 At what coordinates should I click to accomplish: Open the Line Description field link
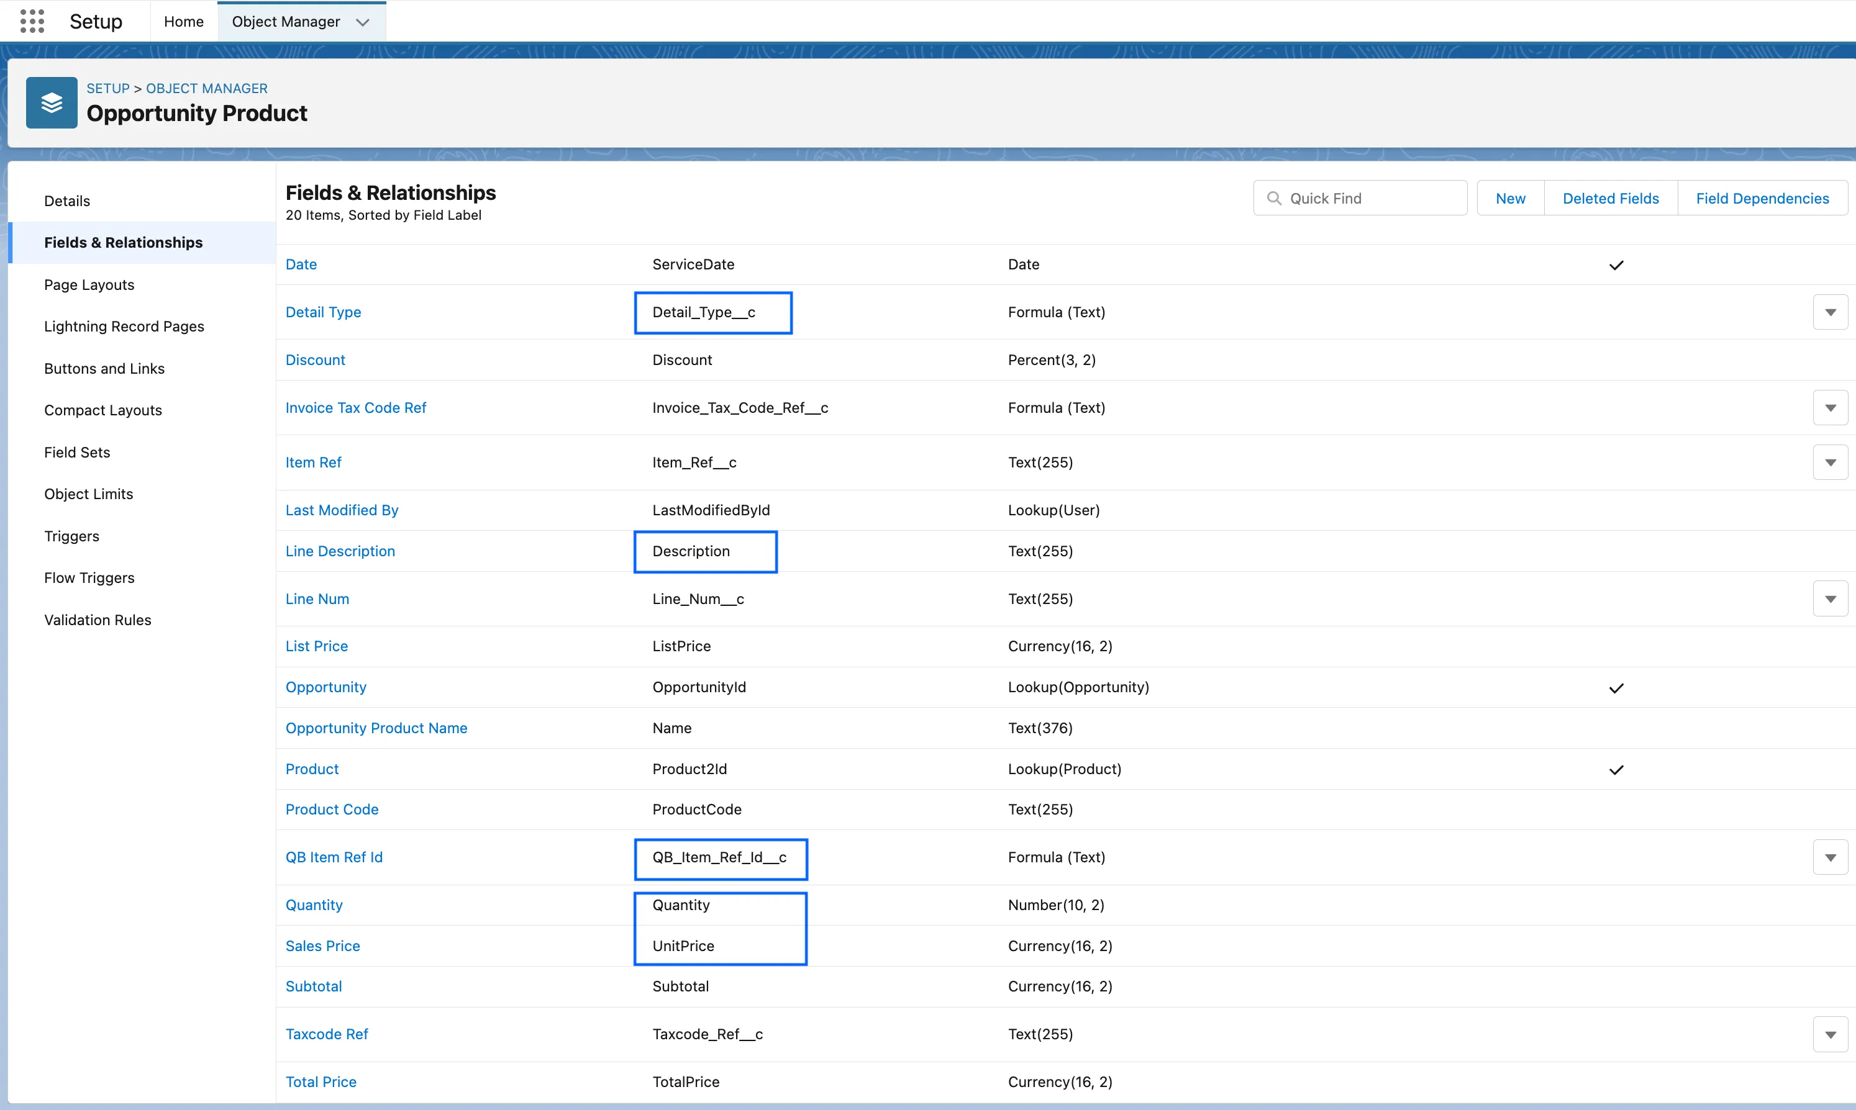pos(340,551)
